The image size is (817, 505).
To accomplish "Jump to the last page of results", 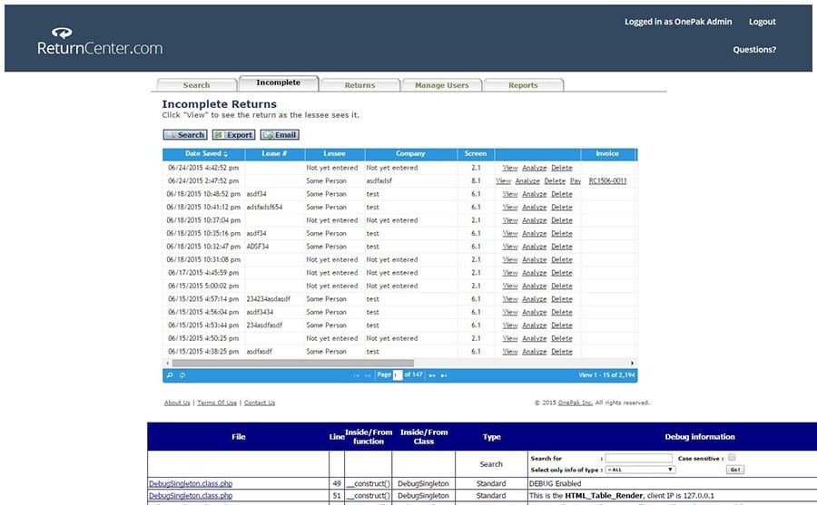I will pos(444,375).
